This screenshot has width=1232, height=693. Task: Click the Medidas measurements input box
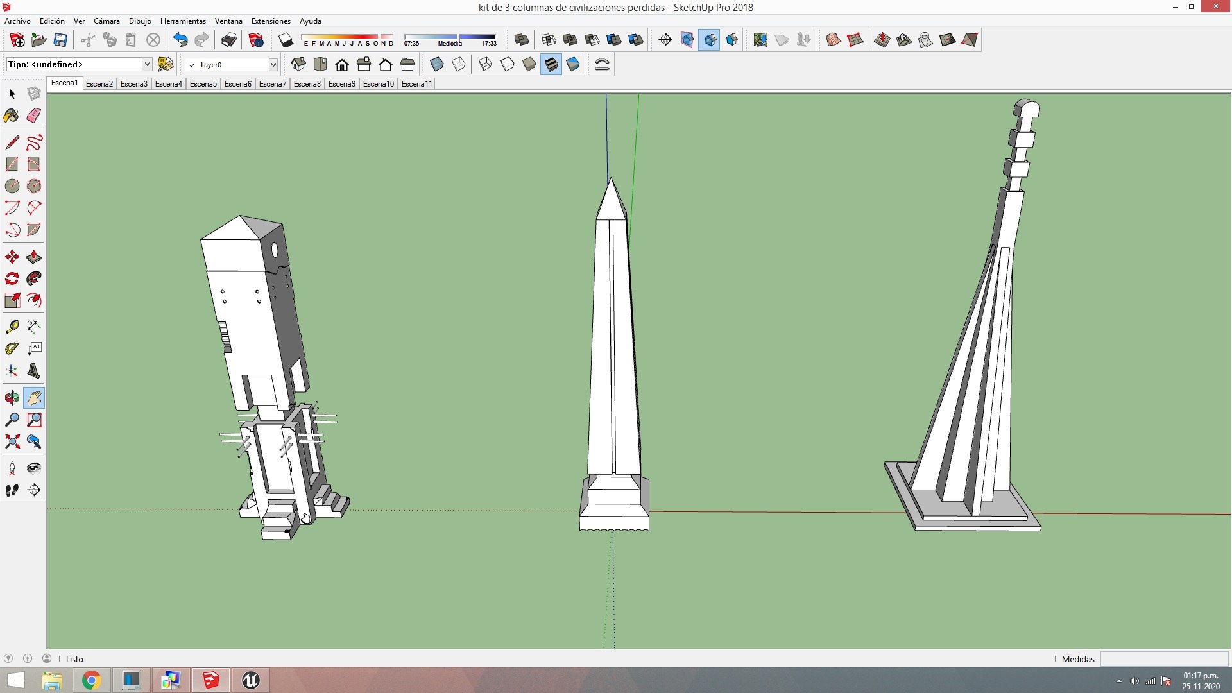(x=1164, y=659)
